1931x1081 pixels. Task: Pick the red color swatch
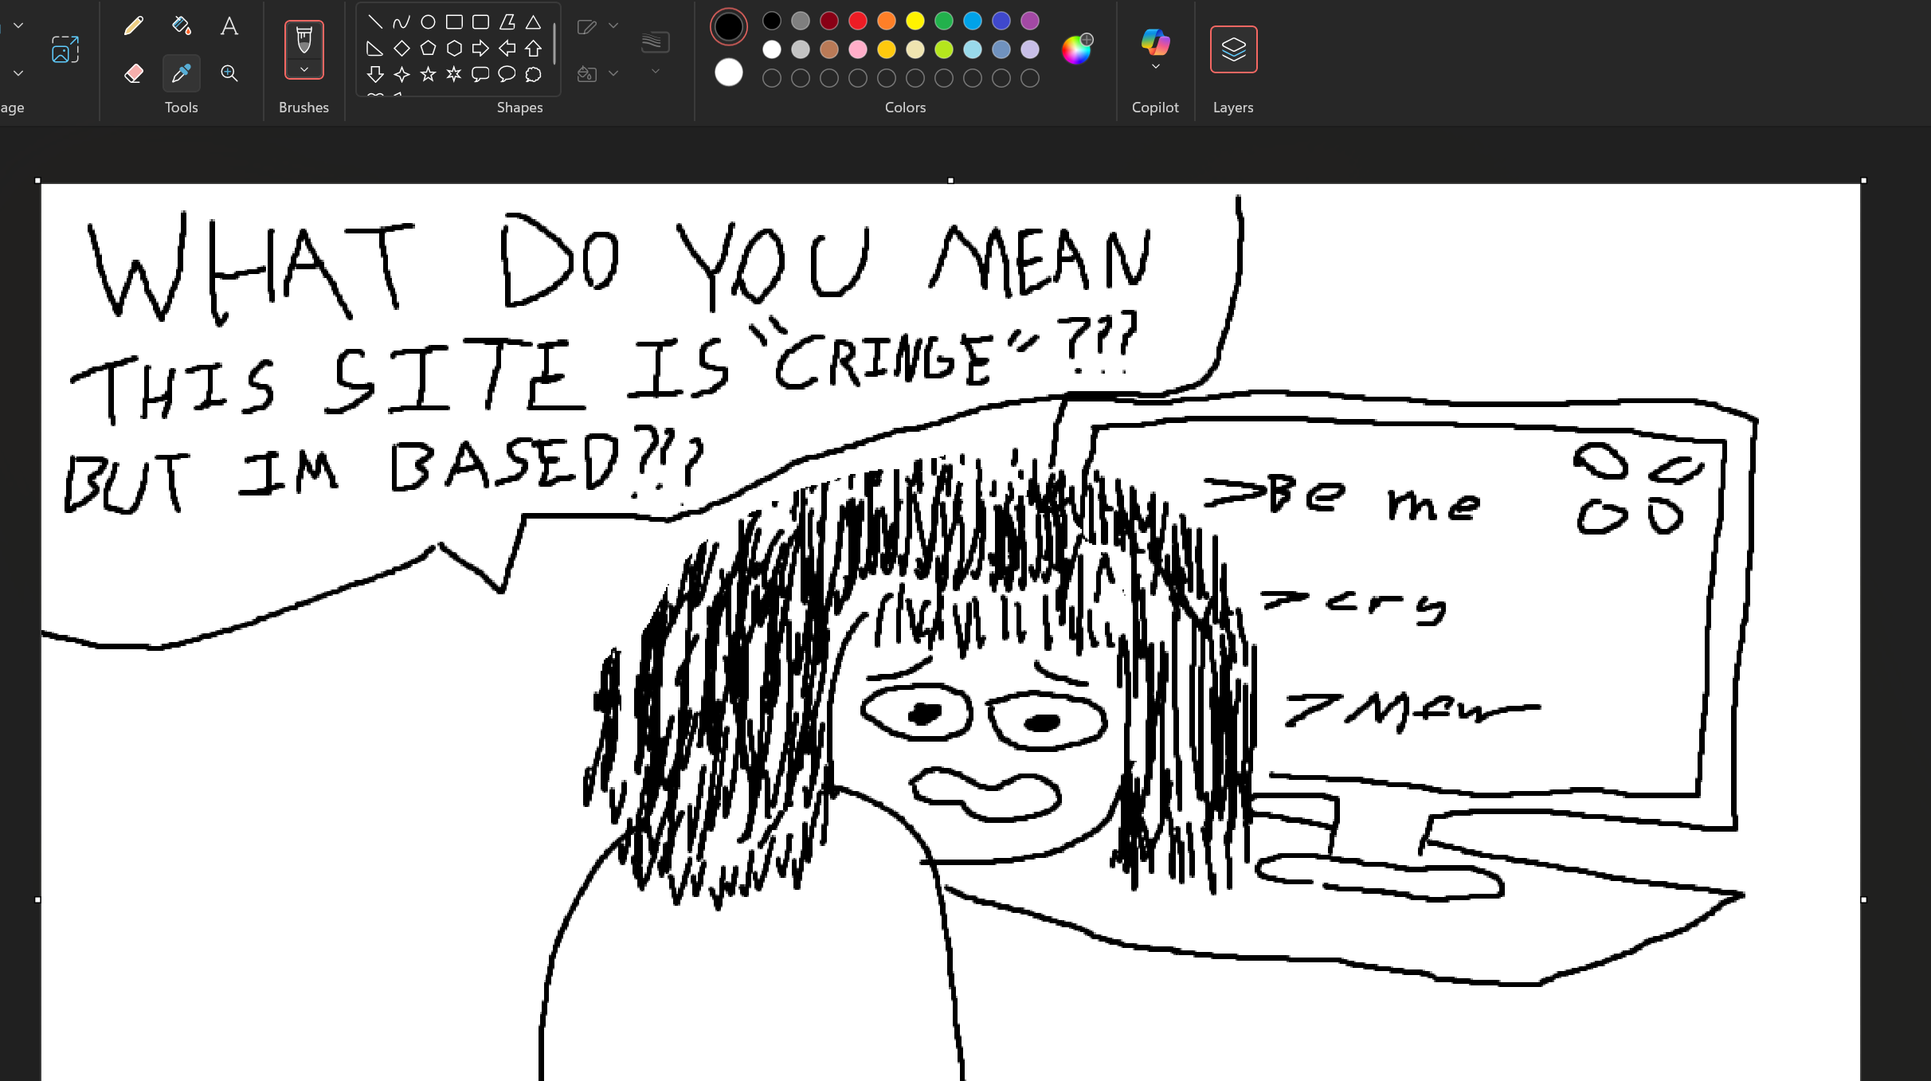(x=857, y=21)
